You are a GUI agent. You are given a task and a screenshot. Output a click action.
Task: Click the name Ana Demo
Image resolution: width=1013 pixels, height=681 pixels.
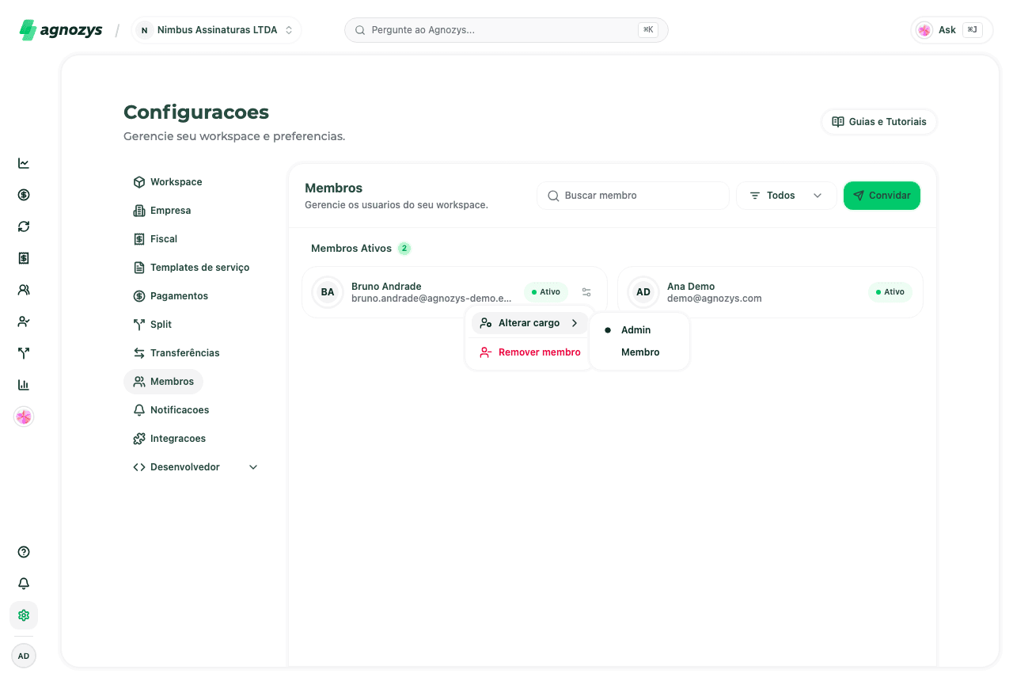click(x=691, y=287)
